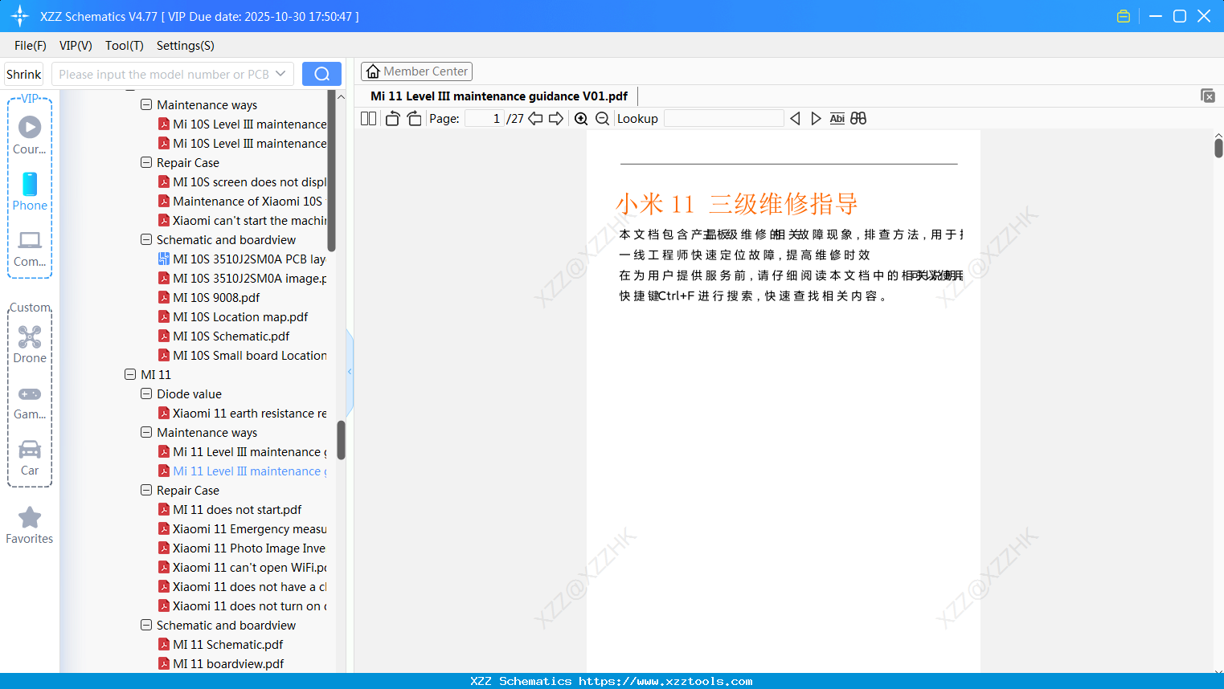Collapse the MI 11 tree node
1224x689 pixels.
(x=130, y=374)
